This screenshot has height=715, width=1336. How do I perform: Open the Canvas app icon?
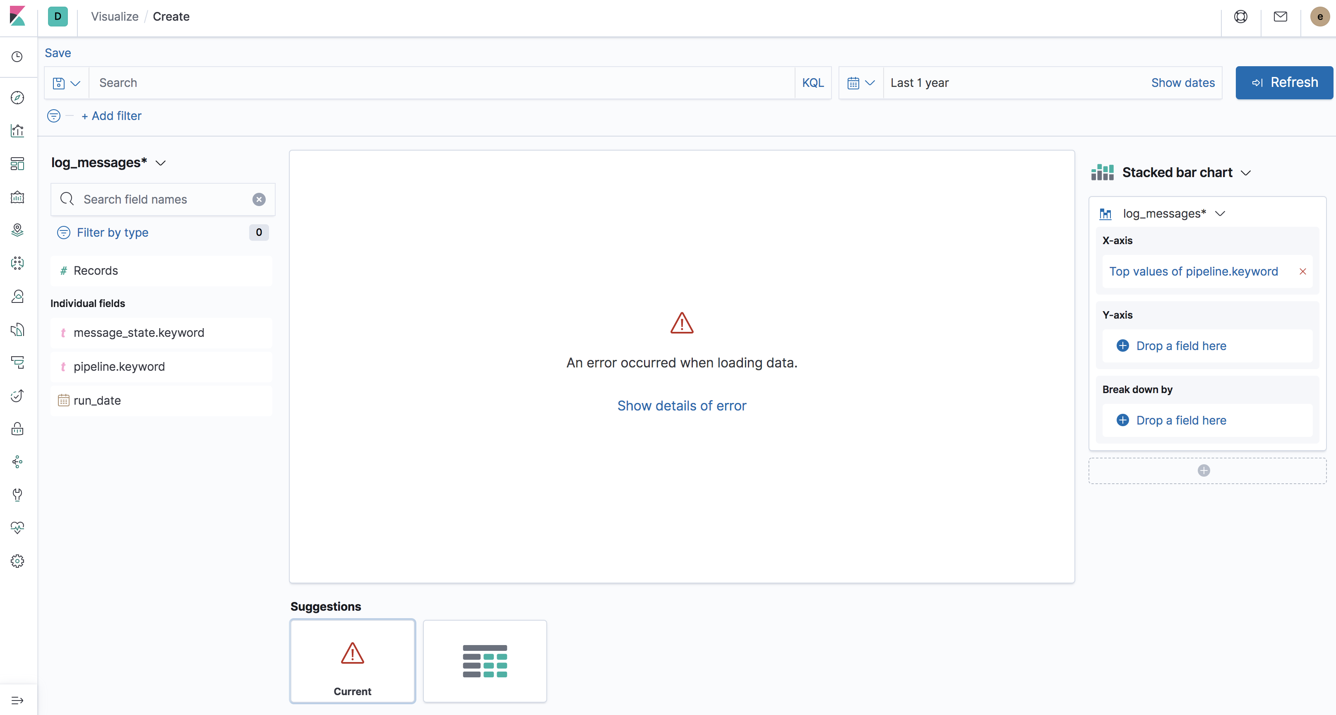[17, 197]
